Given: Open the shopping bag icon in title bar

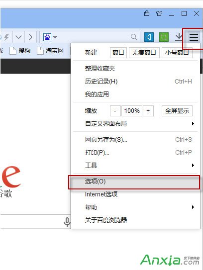Looking at the screenshot, I should (147, 13).
